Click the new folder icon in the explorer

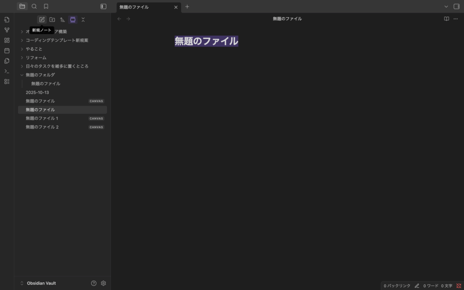pos(52,19)
